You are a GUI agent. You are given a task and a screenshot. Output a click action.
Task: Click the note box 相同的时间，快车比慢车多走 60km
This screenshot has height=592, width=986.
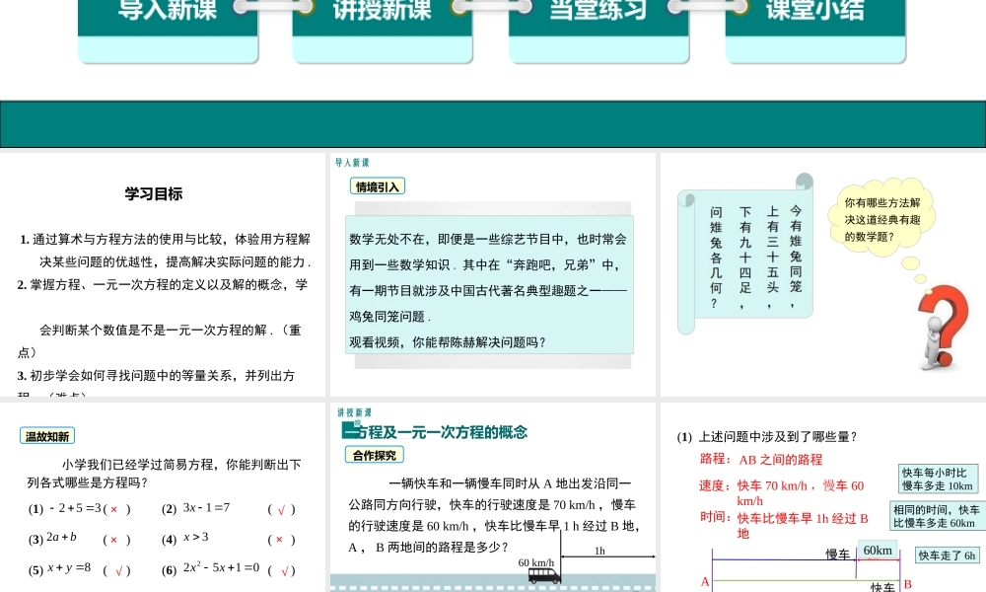937,516
